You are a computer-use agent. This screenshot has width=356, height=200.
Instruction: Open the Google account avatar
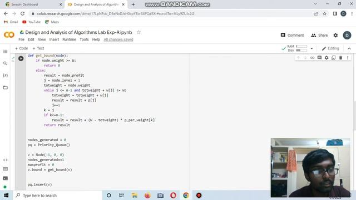coord(347,36)
